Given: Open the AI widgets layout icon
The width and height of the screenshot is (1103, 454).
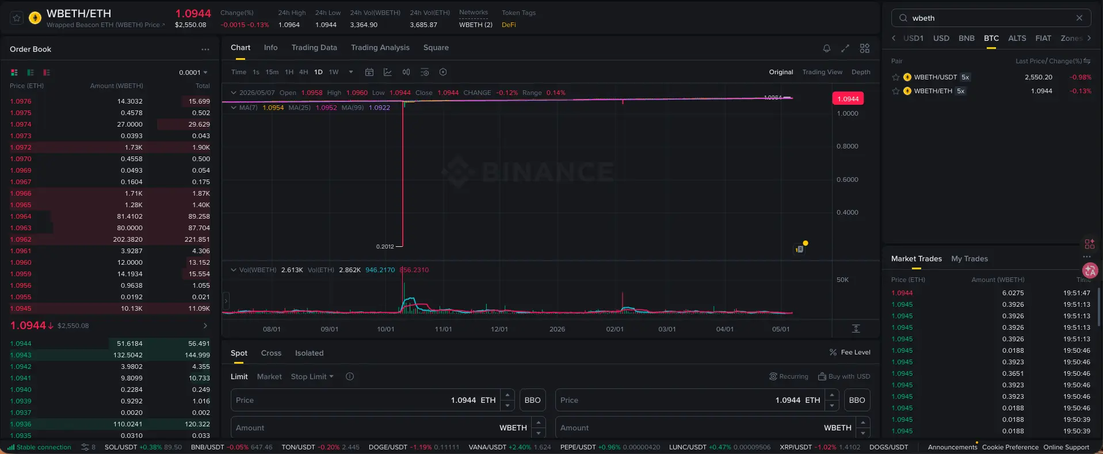Looking at the screenshot, I should [x=1090, y=244].
